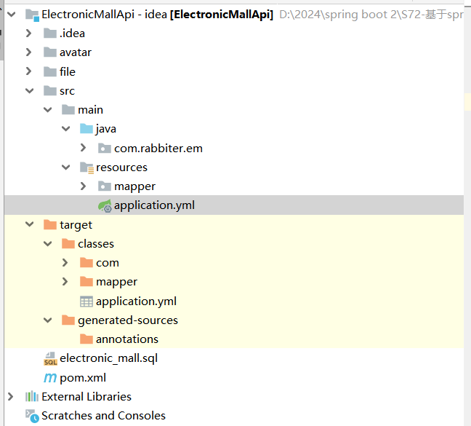Expand the .idea folder

(x=29, y=33)
